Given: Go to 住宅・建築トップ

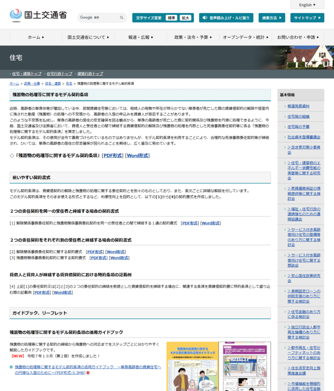Looking at the screenshot, I should coord(27,74).
